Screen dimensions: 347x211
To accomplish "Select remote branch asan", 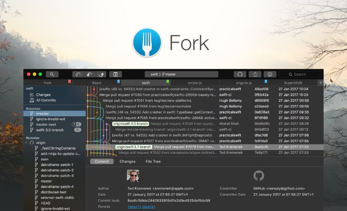I will coord(44,159).
